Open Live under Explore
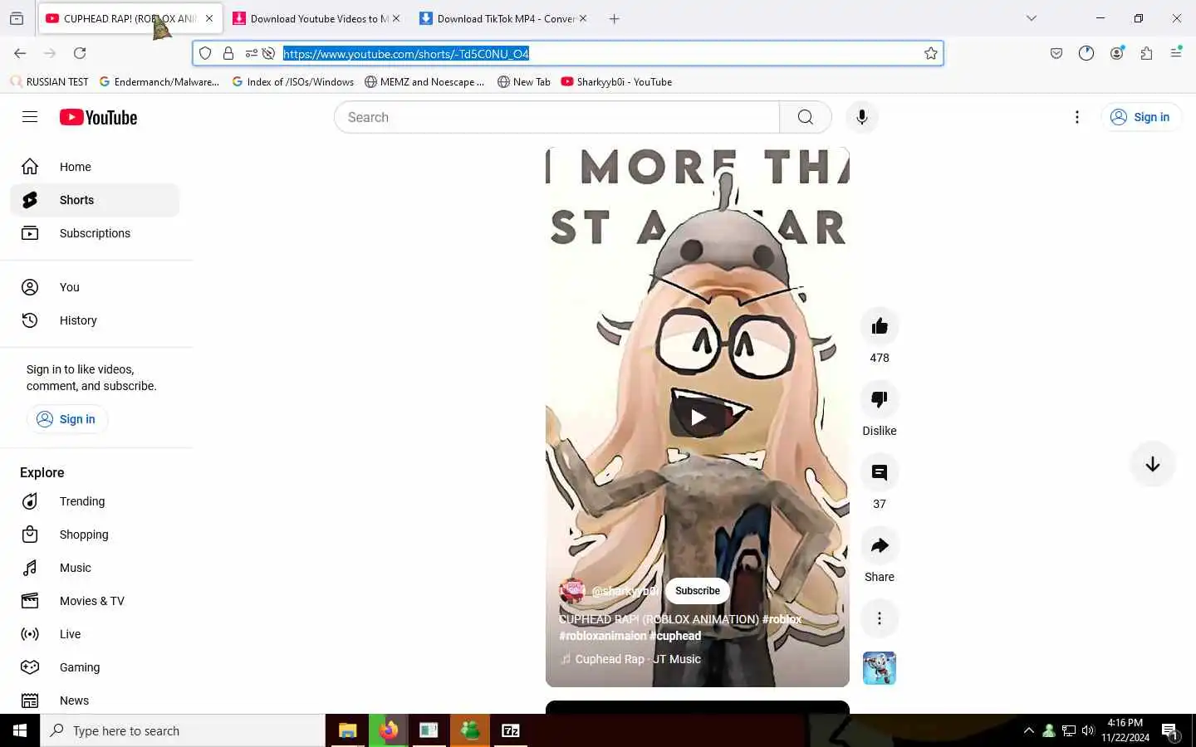The width and height of the screenshot is (1196, 747). [x=95, y=634]
